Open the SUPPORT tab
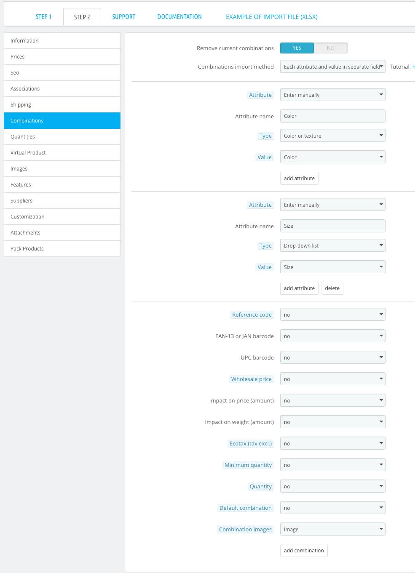 (124, 17)
